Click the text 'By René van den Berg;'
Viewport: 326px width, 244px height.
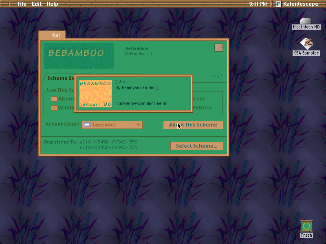(x=137, y=87)
